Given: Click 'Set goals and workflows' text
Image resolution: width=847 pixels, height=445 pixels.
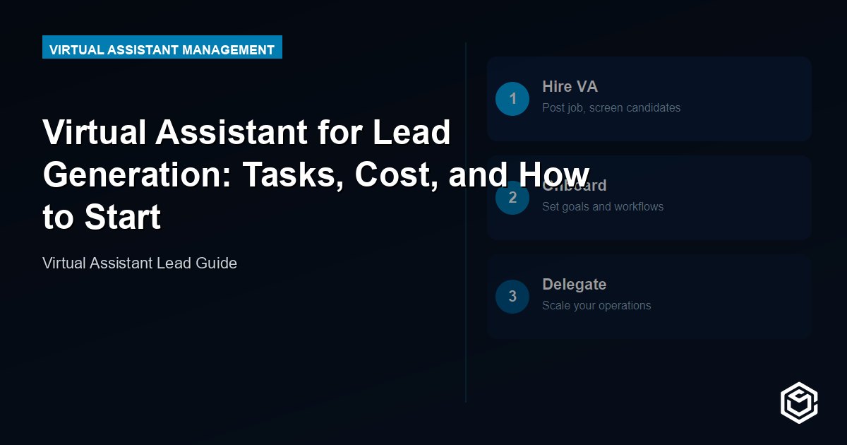Looking at the screenshot, I should pyautogui.click(x=603, y=207).
